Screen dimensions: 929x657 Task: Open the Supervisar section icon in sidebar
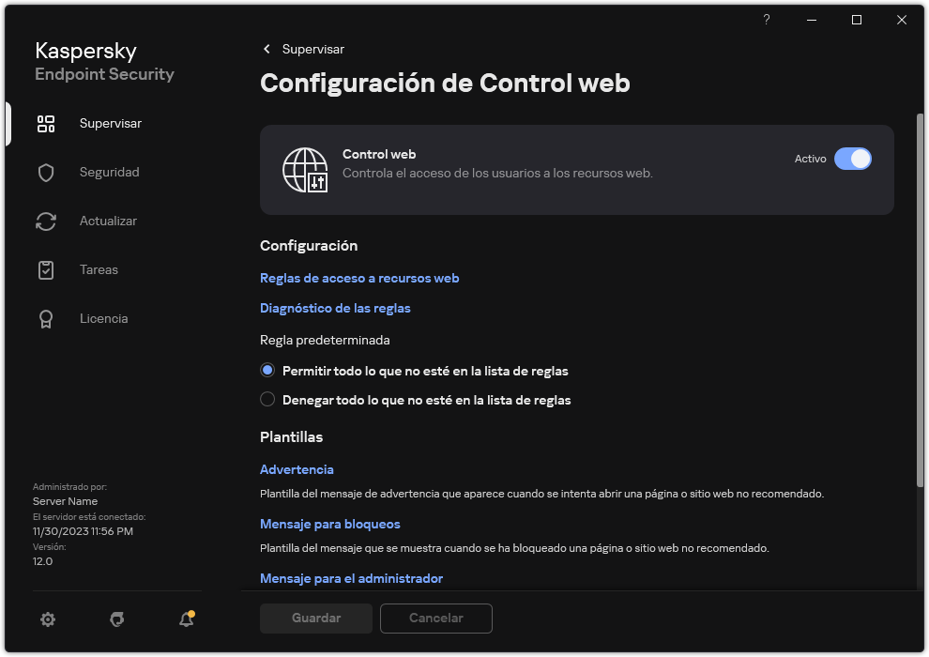pyautogui.click(x=46, y=123)
